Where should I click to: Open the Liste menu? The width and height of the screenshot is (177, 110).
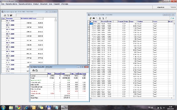51,4
